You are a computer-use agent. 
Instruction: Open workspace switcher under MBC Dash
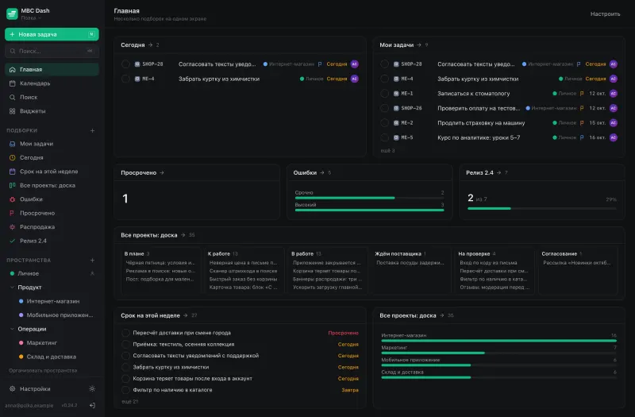31,17
